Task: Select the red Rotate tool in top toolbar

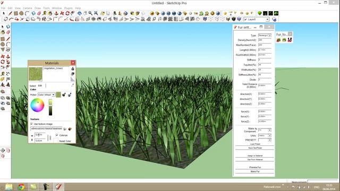Action: tap(67, 13)
